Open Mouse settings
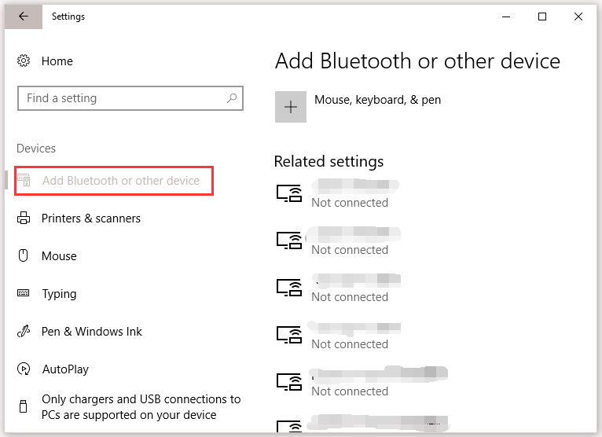This screenshot has height=437, width=602. point(59,255)
